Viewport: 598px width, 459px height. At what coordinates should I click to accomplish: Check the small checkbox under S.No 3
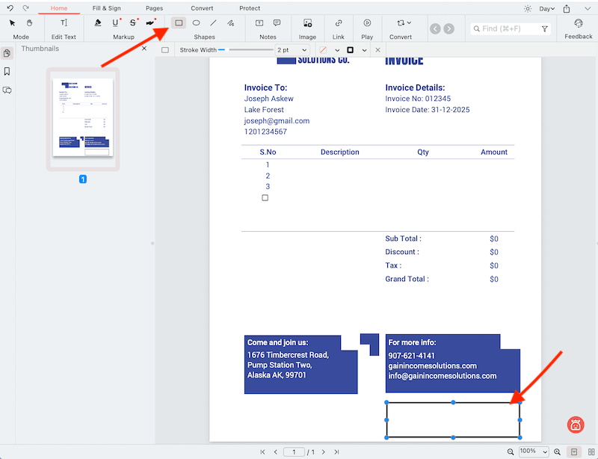265,197
